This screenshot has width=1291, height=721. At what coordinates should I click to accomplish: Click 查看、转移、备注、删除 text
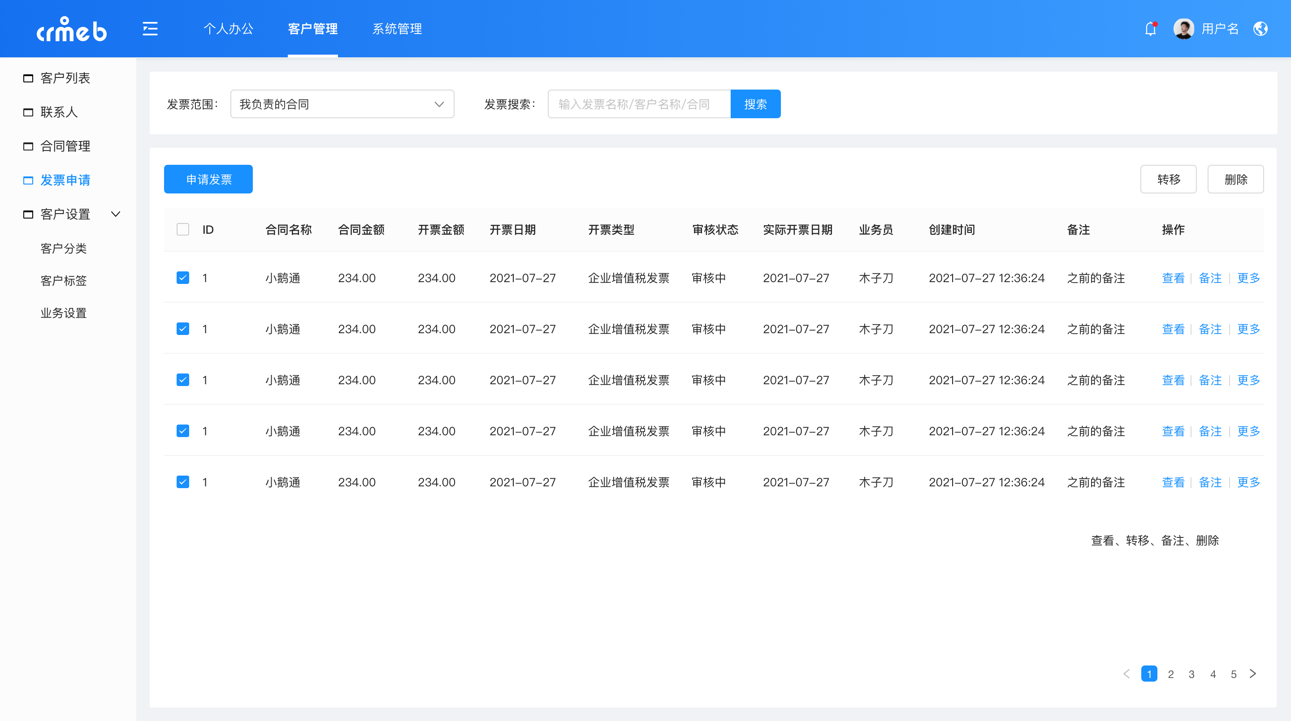[1155, 541]
